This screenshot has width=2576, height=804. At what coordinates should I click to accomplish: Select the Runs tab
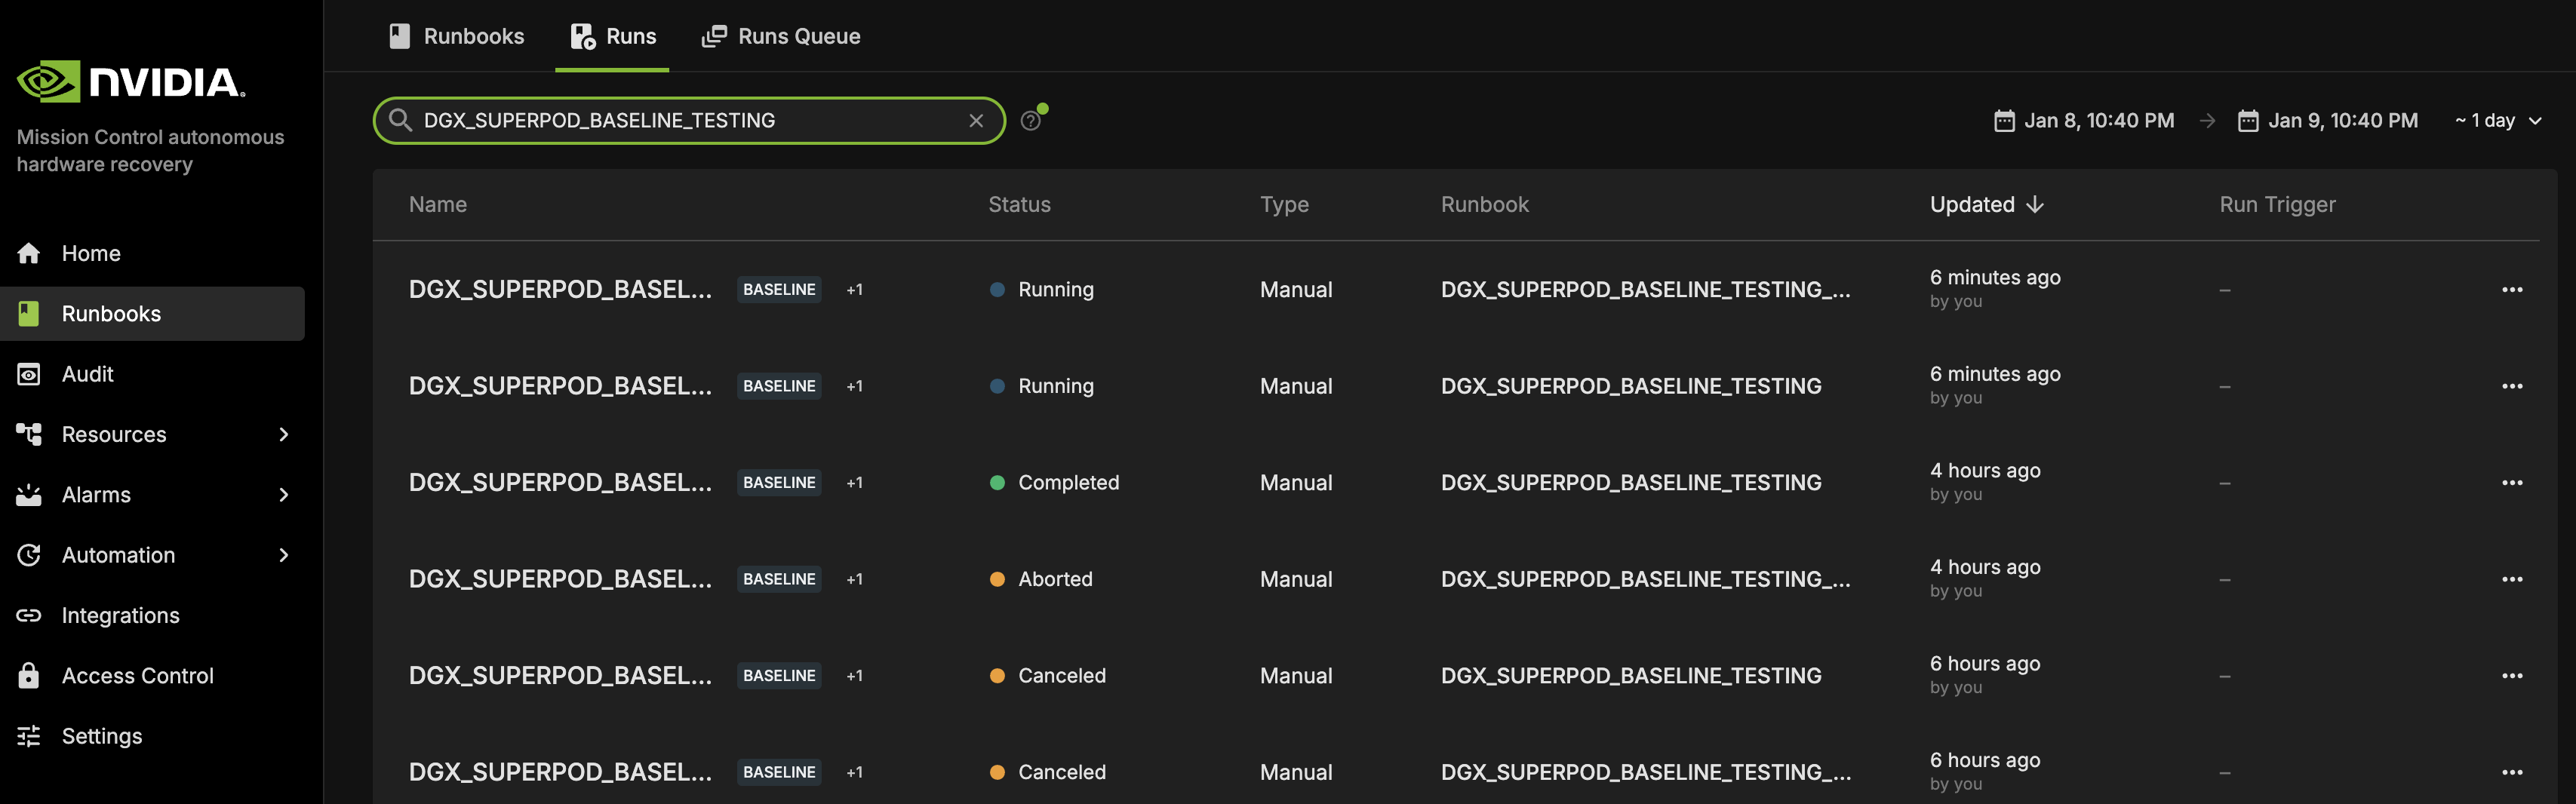613,36
